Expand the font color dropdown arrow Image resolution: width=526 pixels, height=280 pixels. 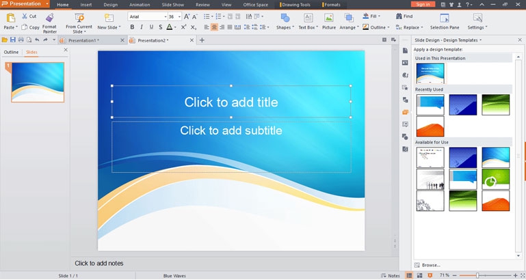click(x=175, y=27)
